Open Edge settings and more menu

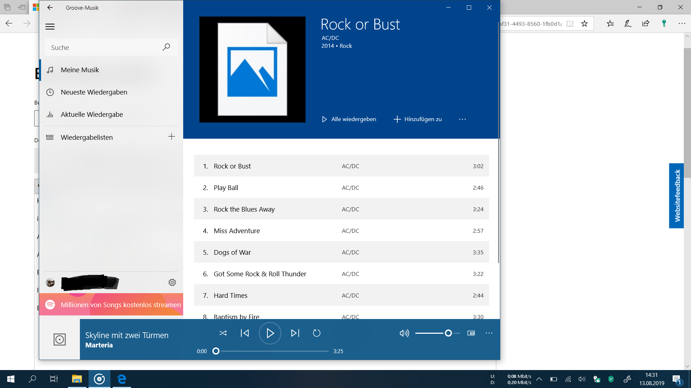point(682,23)
